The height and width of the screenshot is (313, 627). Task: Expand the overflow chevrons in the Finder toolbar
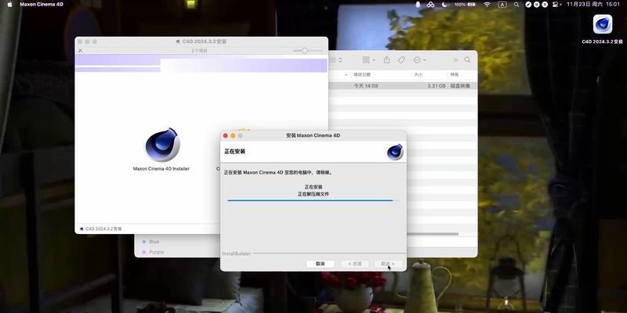tap(455, 60)
